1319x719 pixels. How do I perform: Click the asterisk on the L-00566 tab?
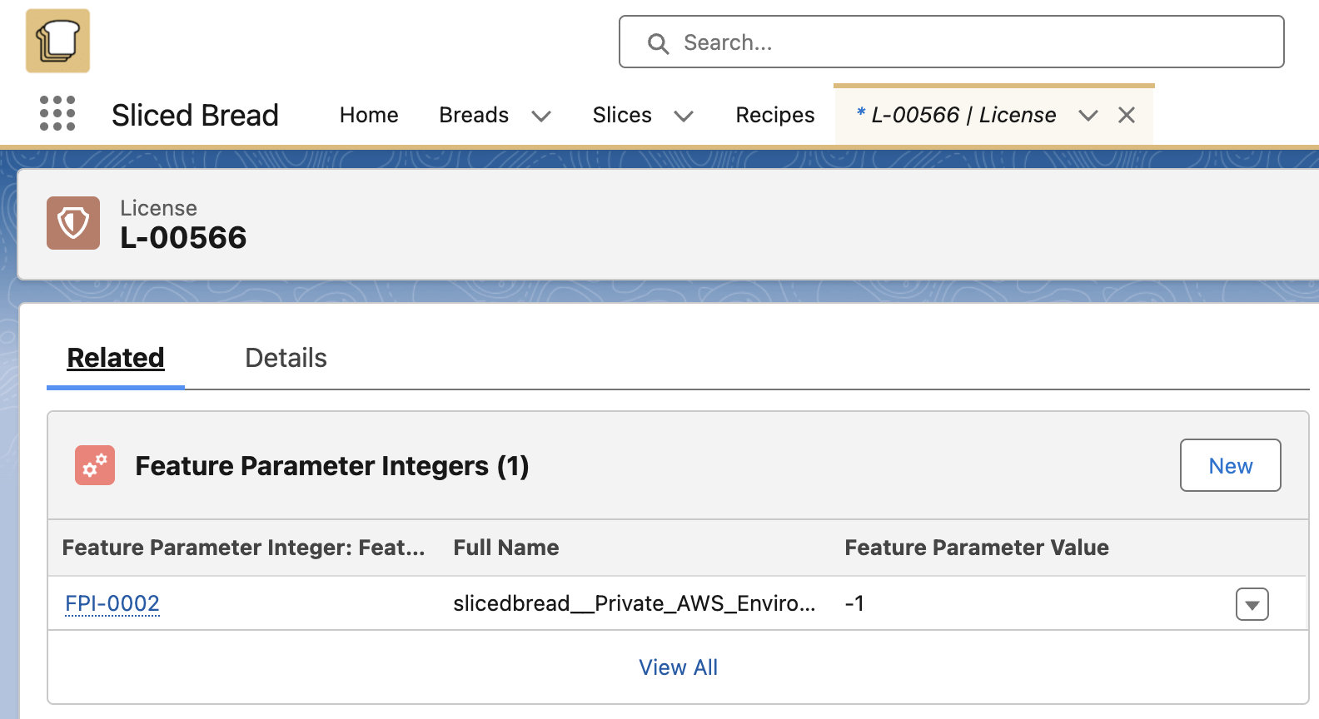pyautogui.click(x=860, y=115)
